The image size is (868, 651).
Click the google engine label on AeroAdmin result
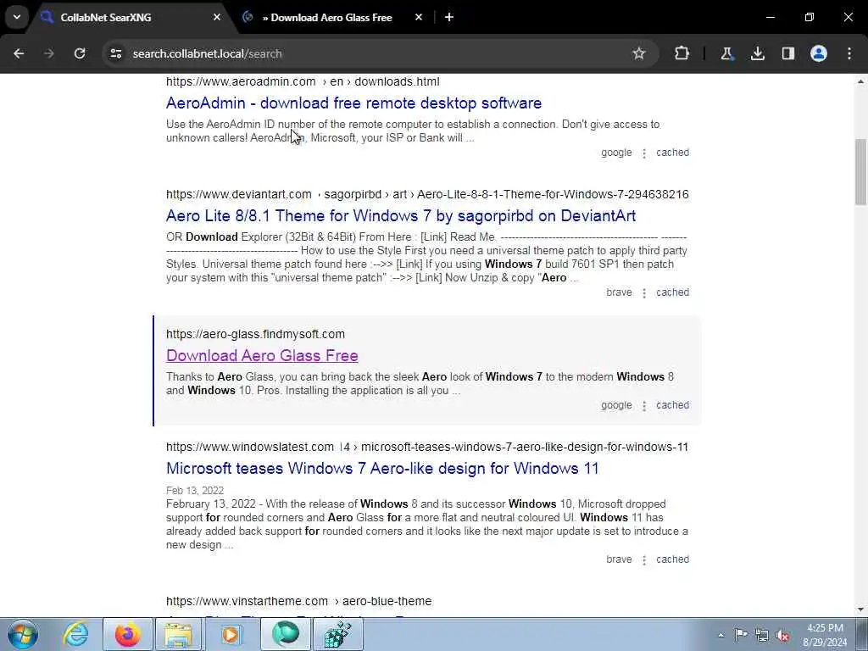pyautogui.click(x=616, y=153)
